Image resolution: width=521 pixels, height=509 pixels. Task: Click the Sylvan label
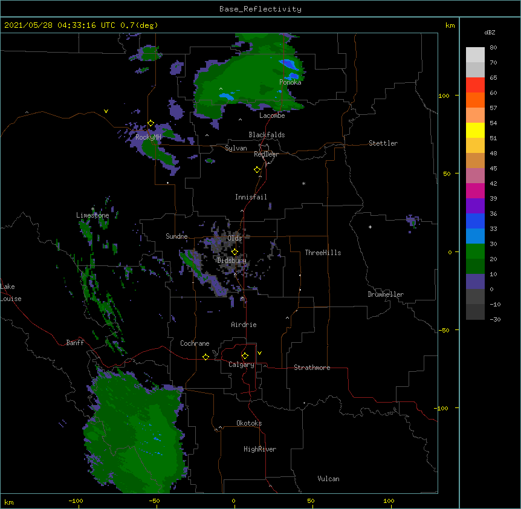coord(236,148)
